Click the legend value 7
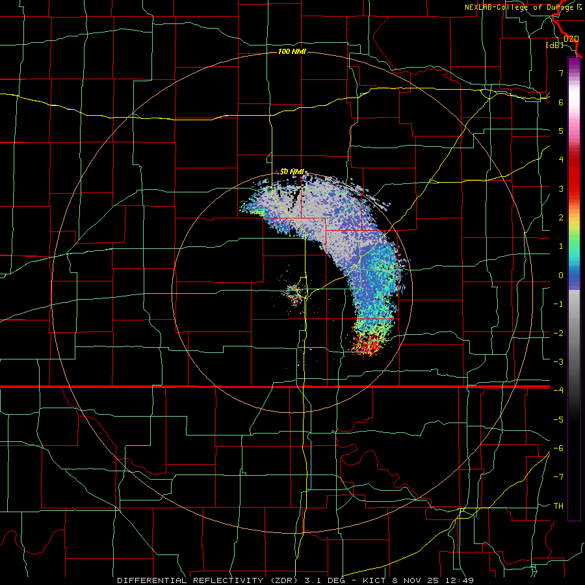This screenshot has height=585, width=585. 561,73
